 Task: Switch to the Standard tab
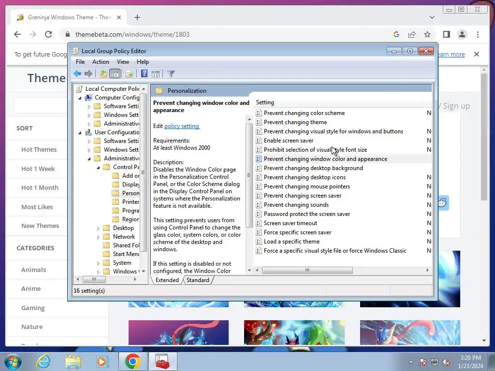pyautogui.click(x=198, y=280)
